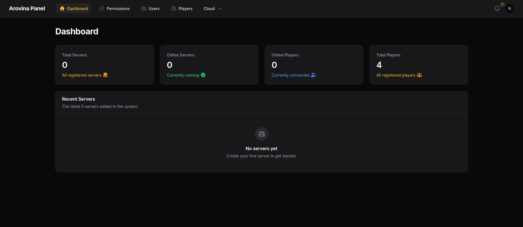Image resolution: width=523 pixels, height=227 pixels.
Task: Open the user avatar N menu
Action: pyautogui.click(x=509, y=9)
